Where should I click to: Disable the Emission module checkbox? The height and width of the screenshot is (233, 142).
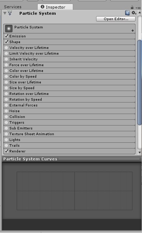pyautogui.click(x=6, y=36)
